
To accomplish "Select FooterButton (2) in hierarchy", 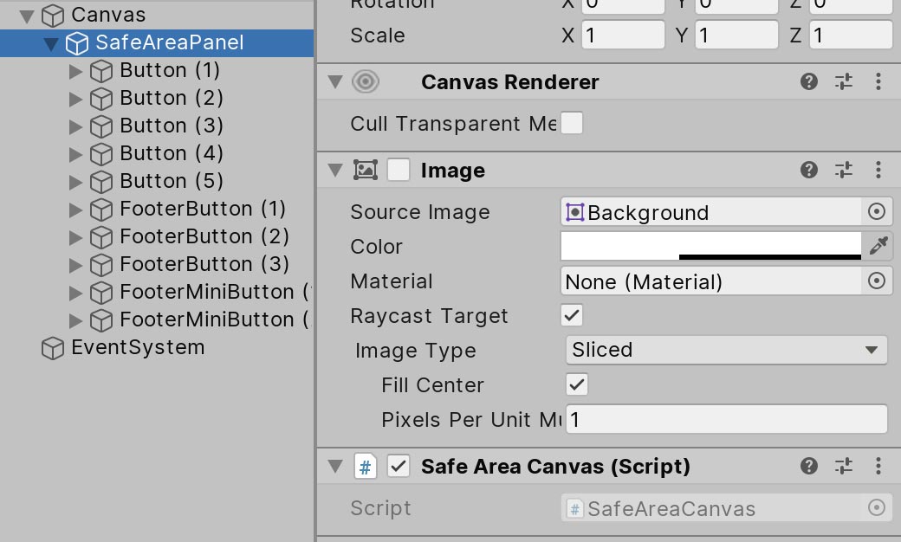I will click(x=204, y=236).
